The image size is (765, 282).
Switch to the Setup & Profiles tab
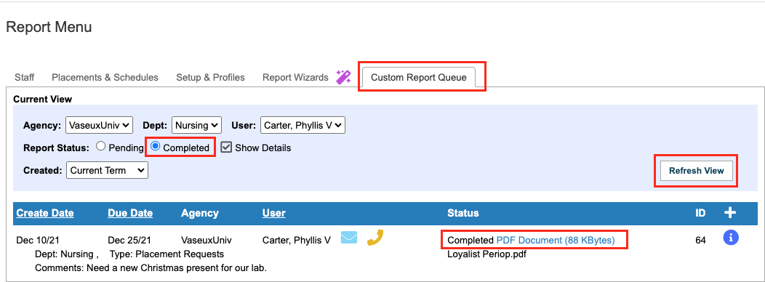[210, 77]
